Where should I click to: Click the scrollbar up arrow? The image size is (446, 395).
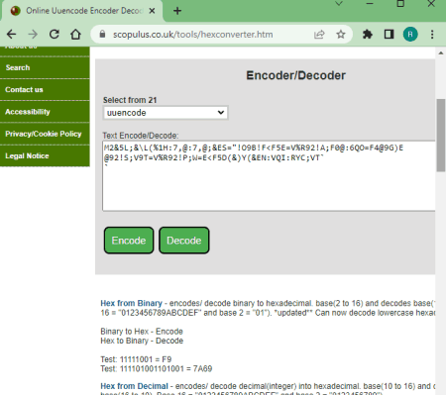(x=441, y=52)
